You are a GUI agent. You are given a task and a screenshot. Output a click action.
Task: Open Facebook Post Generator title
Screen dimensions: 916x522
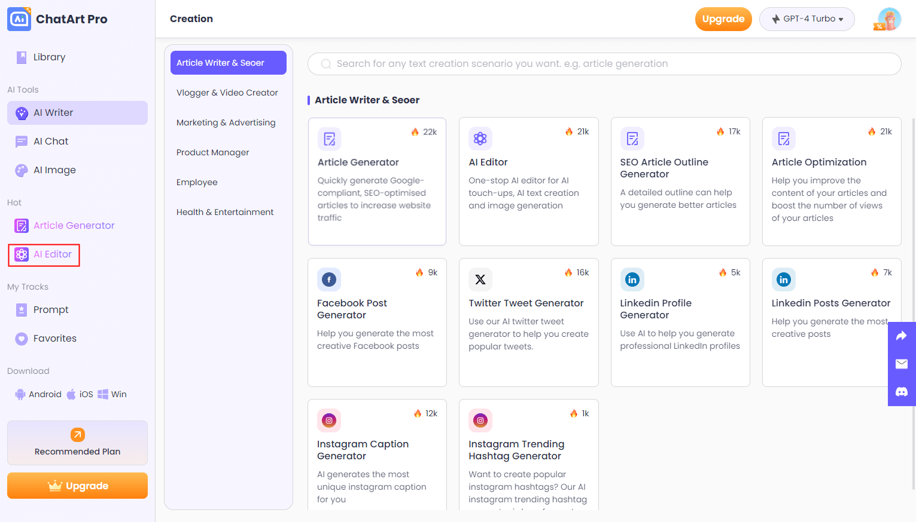pyautogui.click(x=352, y=309)
